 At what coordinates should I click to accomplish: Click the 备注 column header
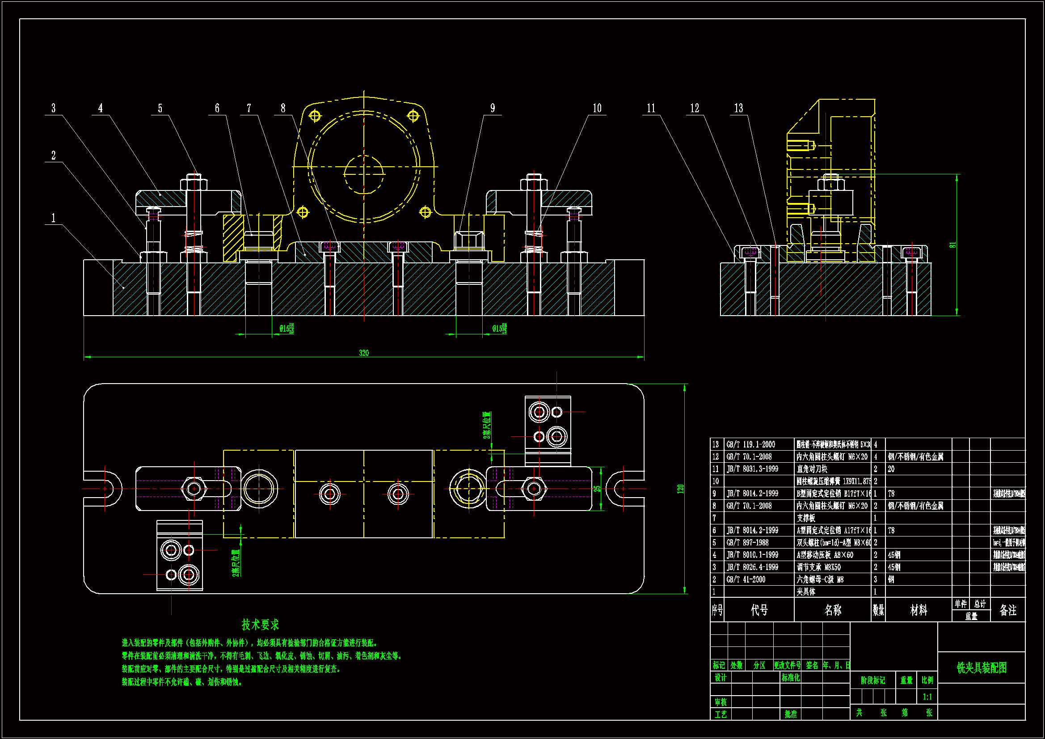click(1007, 610)
